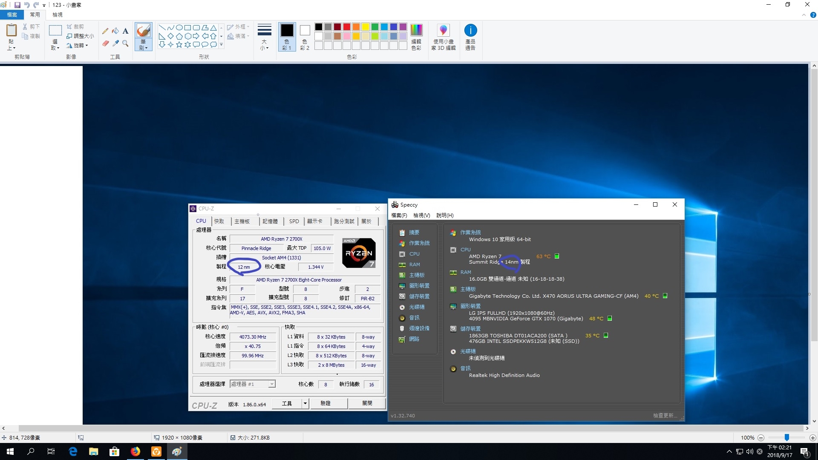
Task: Choose the Curve shape
Action: coord(170,28)
